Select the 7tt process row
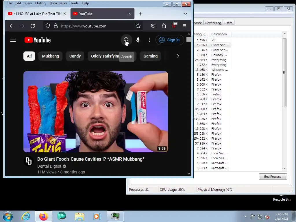This screenshot has height=222, width=296. pos(212,40)
